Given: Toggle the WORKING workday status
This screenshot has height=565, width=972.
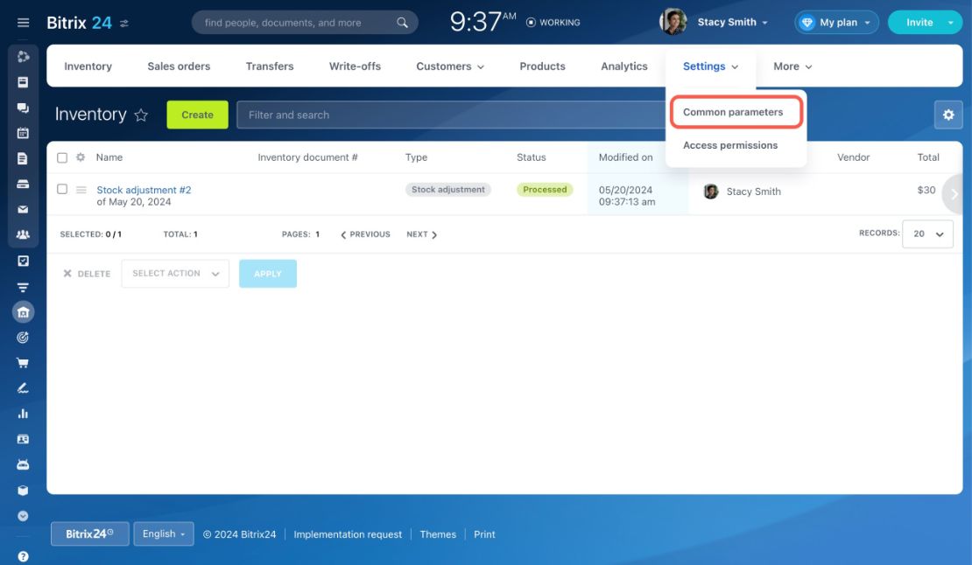Looking at the screenshot, I should point(553,22).
